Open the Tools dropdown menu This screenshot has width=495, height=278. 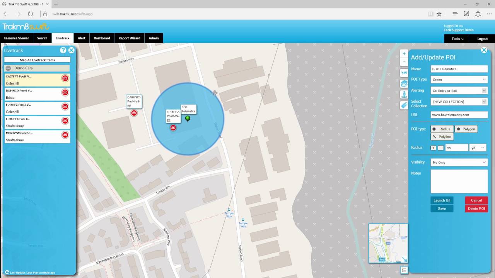[x=458, y=39]
